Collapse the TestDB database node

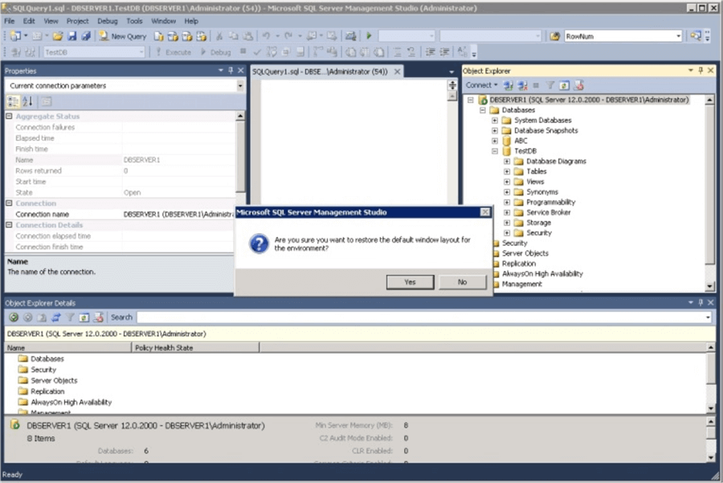[x=495, y=151]
